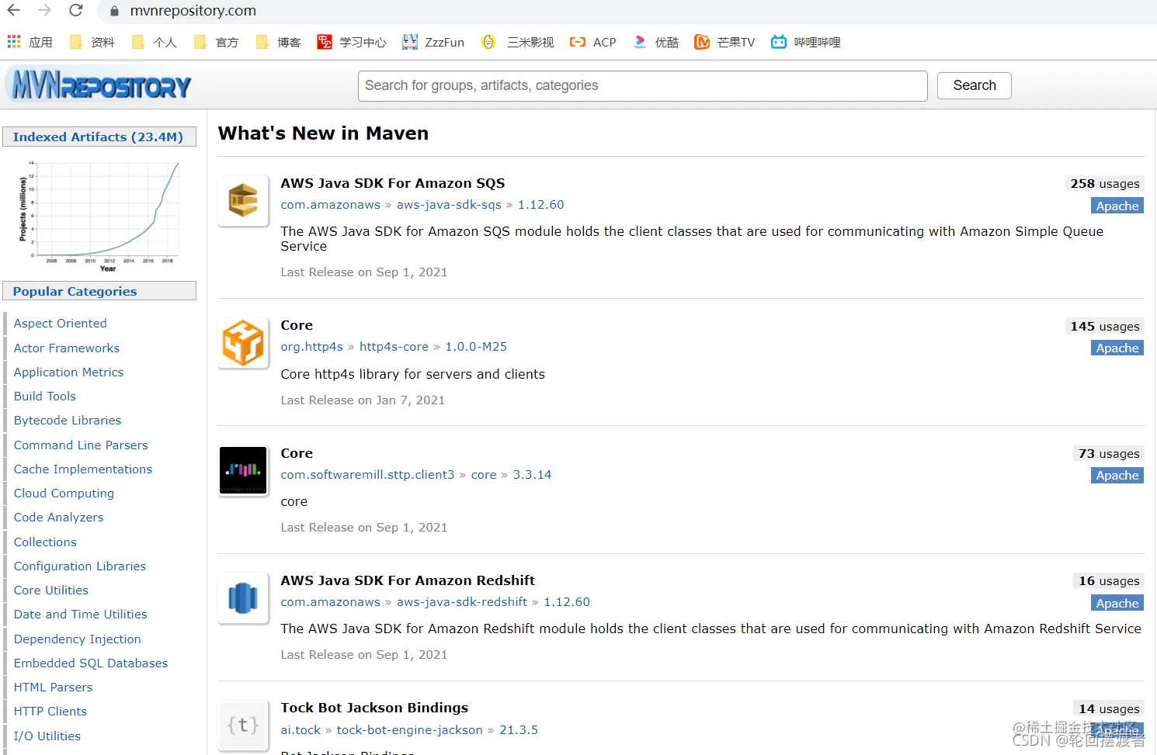Open the 优酷 bookmark
The width and height of the screenshot is (1157, 755).
pyautogui.click(x=655, y=42)
